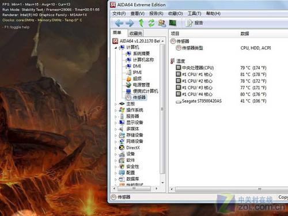Click tree panel scroll-down arrow
The image size is (288, 216).
162,183
